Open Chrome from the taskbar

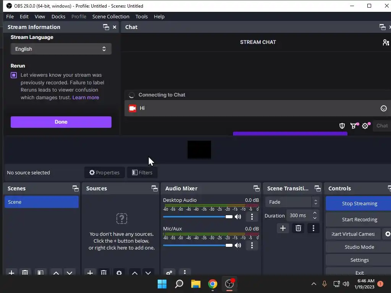[x=212, y=284]
